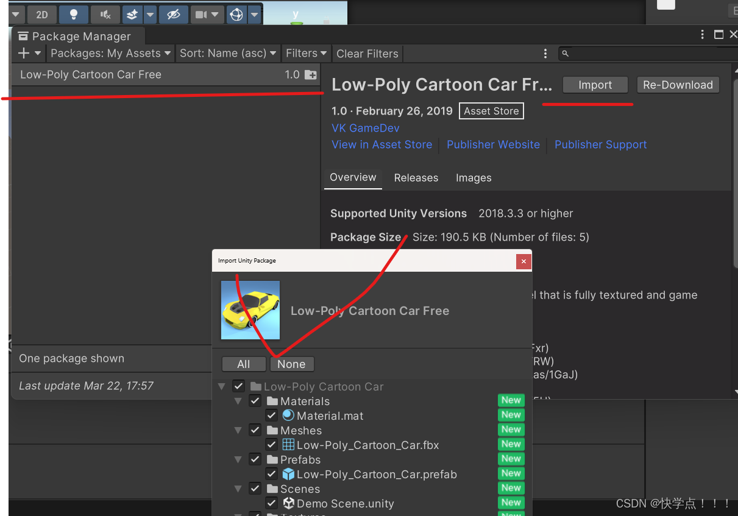
Task: Click the Prefabs folder icon
Action: click(272, 459)
